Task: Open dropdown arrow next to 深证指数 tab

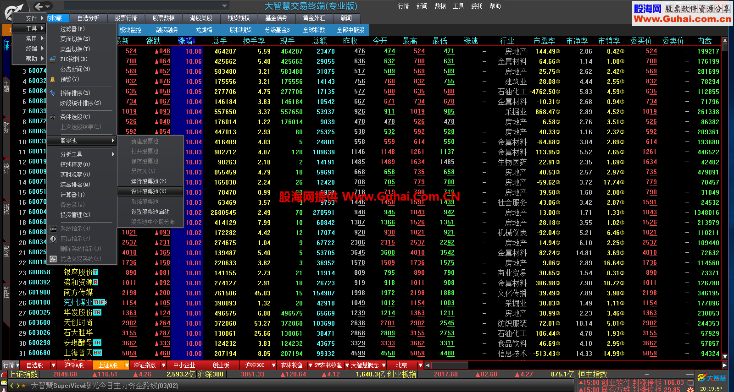Action: click(163, 365)
